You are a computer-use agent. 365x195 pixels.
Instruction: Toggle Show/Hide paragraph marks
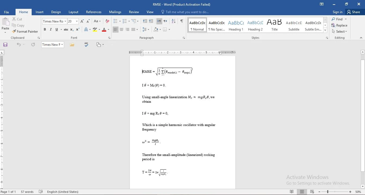[x=182, y=21]
